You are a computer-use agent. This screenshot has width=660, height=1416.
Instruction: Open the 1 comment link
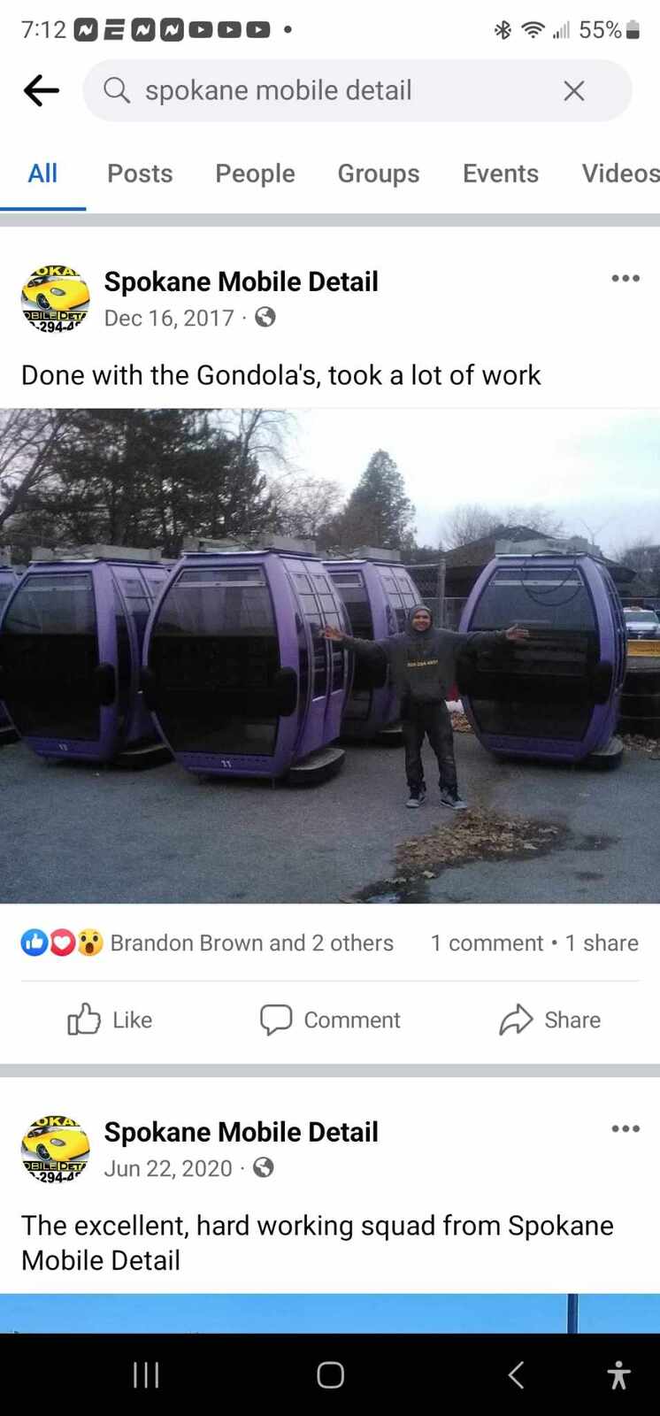point(487,943)
